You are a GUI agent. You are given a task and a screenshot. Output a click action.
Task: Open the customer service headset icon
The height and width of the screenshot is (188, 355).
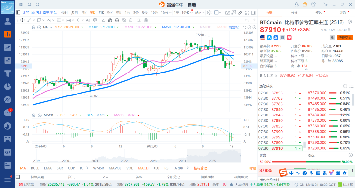click(x=296, y=4)
